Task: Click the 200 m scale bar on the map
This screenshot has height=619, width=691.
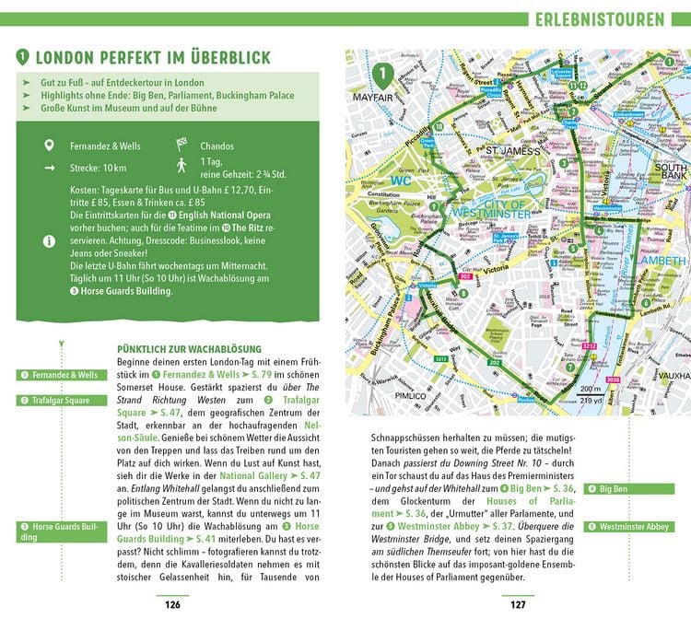Action: (591, 395)
